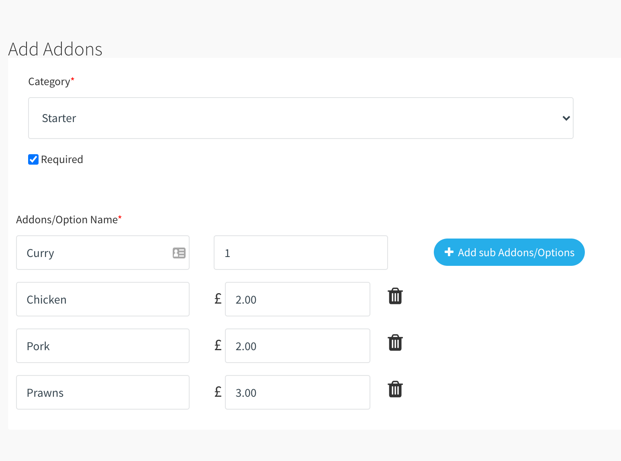This screenshot has height=461, width=621.
Task: Click the Category label
Action: point(51,82)
